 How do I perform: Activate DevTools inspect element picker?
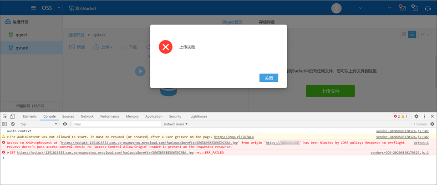coord(5,116)
